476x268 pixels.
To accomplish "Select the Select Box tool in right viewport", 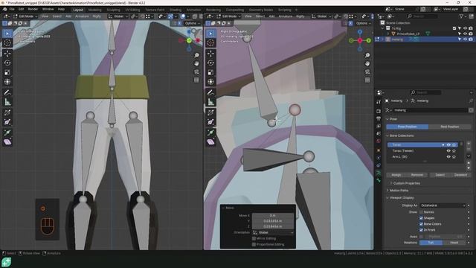I will (x=210, y=33).
